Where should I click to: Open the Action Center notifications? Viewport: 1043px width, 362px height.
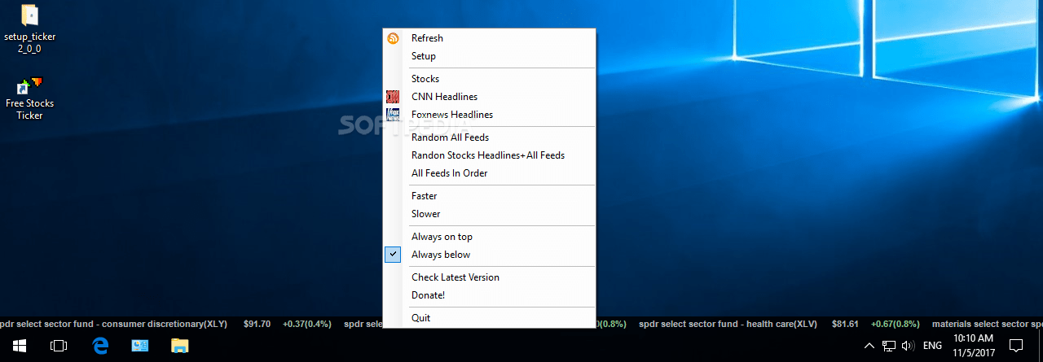click(1016, 346)
